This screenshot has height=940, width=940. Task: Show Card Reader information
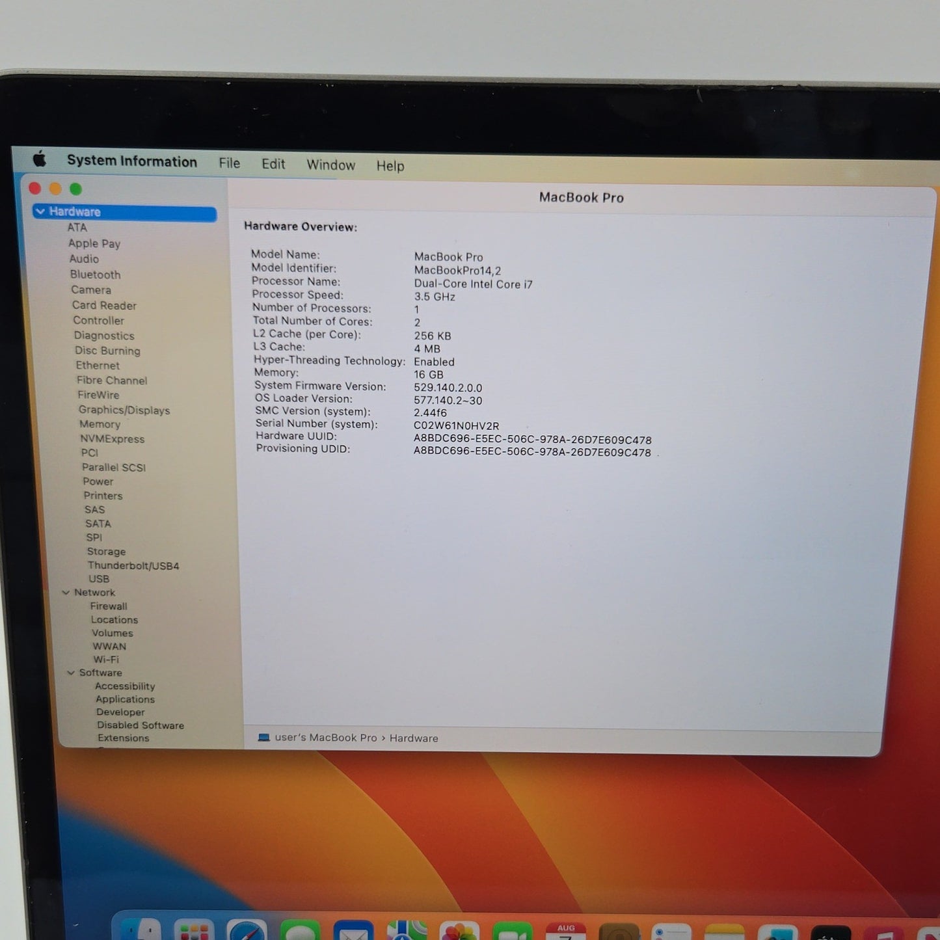coord(104,305)
